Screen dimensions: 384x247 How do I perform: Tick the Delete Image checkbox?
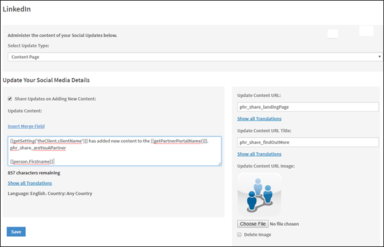[x=239, y=234]
